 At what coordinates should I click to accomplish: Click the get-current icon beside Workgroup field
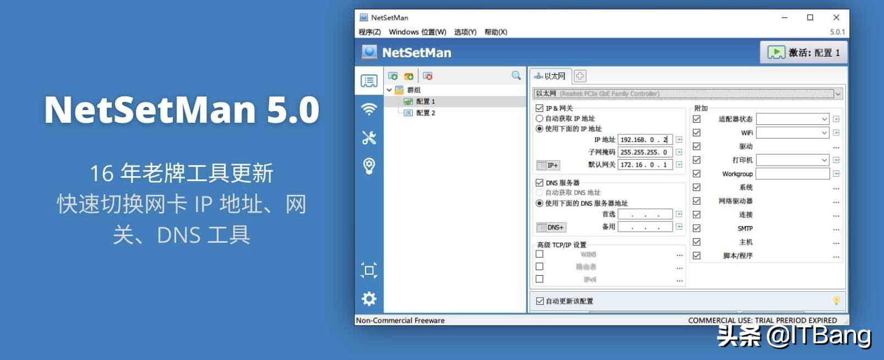coord(836,174)
